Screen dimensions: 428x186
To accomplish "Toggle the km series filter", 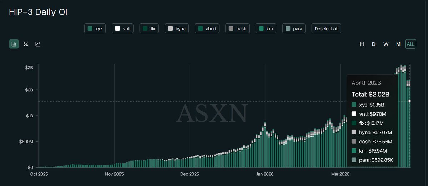I will point(266,28).
